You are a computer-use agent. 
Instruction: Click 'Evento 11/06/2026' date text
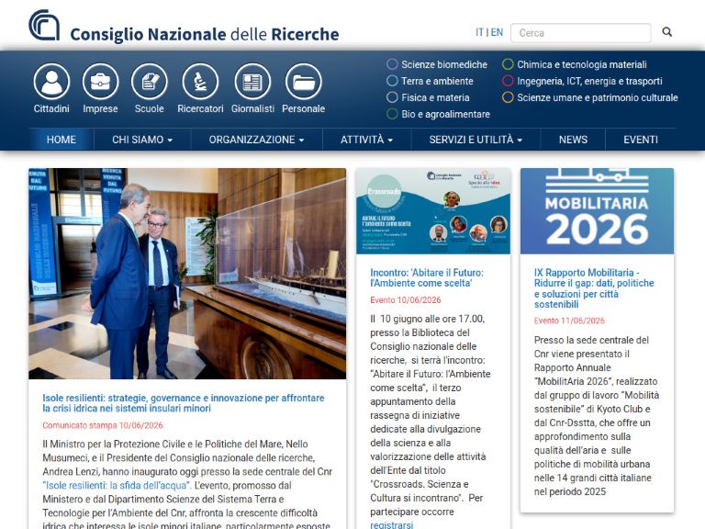(x=570, y=321)
